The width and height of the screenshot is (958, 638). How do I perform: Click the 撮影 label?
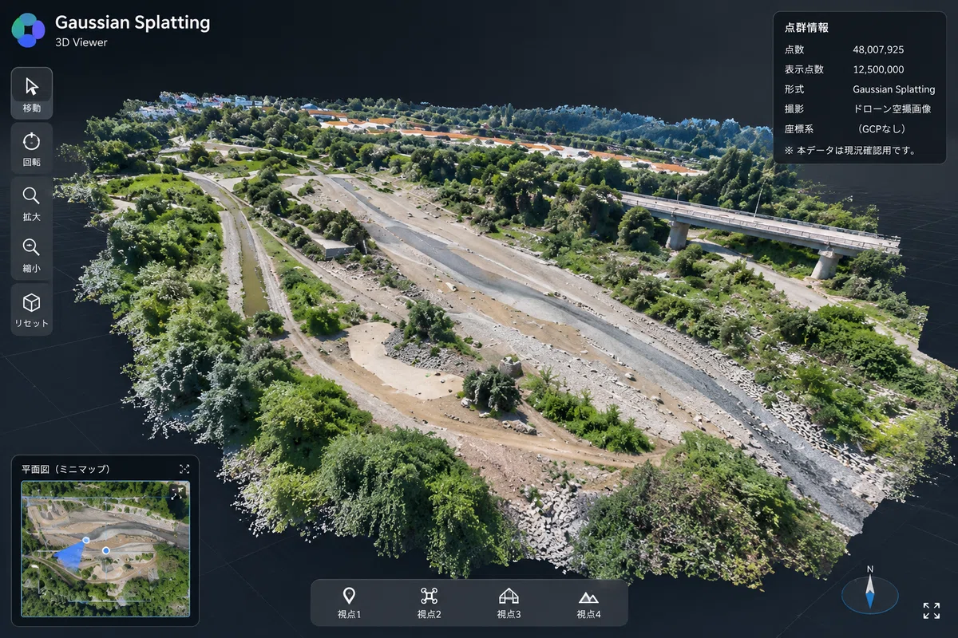794,109
